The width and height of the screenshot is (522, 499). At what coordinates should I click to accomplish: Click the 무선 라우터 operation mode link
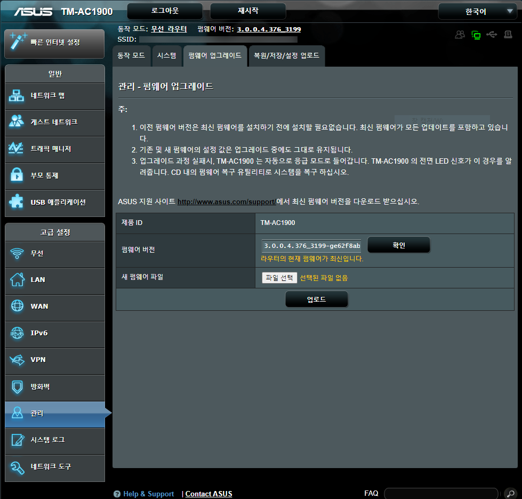[169, 29]
